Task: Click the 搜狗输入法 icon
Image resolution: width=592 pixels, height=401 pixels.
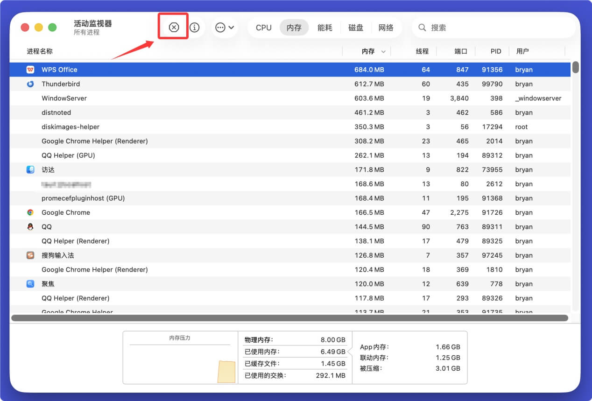Action: 30,255
